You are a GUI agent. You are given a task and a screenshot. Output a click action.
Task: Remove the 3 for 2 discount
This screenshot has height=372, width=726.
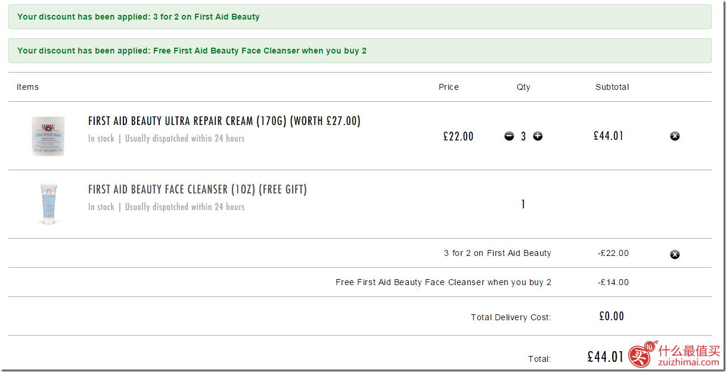(x=675, y=254)
